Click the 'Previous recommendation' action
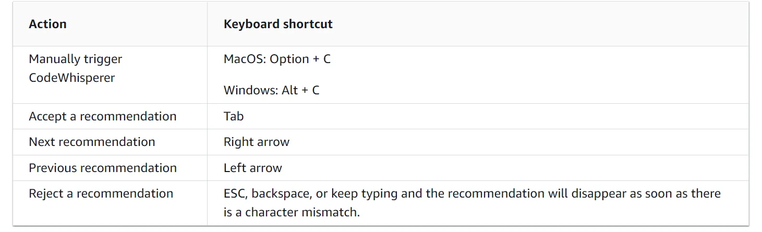 [x=103, y=168]
